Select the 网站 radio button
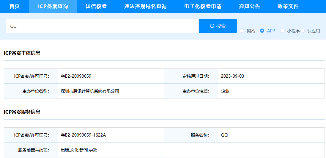This screenshot has height=158, width=326. [x=242, y=31]
